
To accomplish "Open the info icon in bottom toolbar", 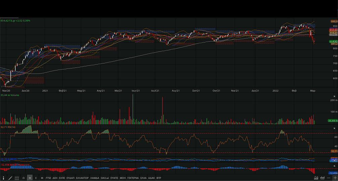I will click(4, 178).
